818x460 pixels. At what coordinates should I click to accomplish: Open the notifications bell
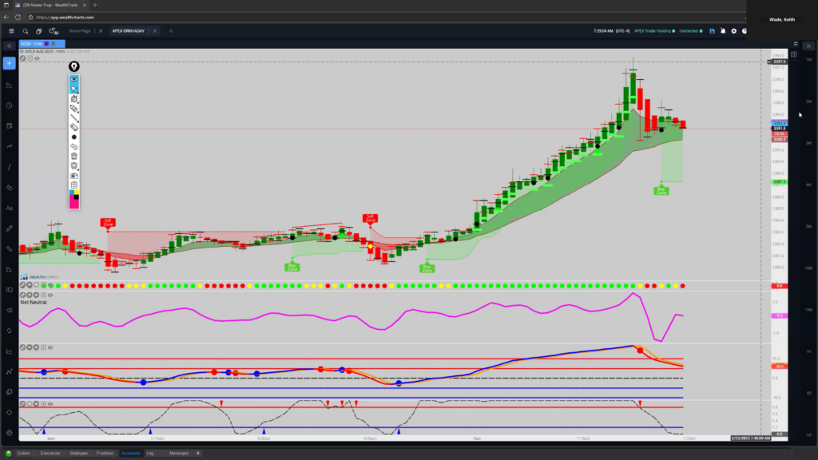pyautogui.click(x=723, y=31)
